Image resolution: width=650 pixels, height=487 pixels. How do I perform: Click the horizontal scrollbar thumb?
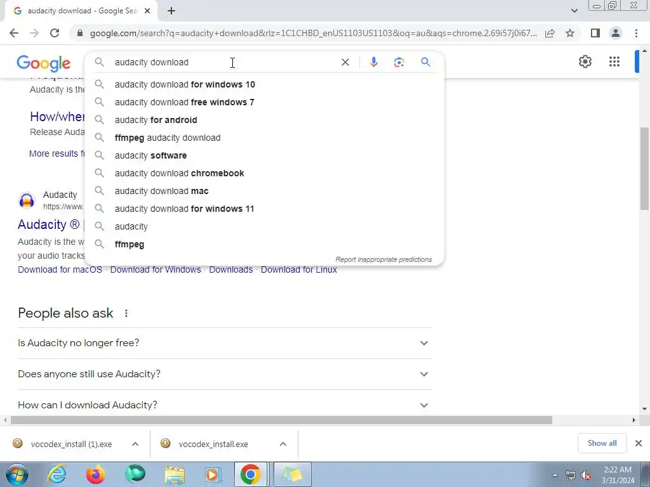[x=281, y=420]
